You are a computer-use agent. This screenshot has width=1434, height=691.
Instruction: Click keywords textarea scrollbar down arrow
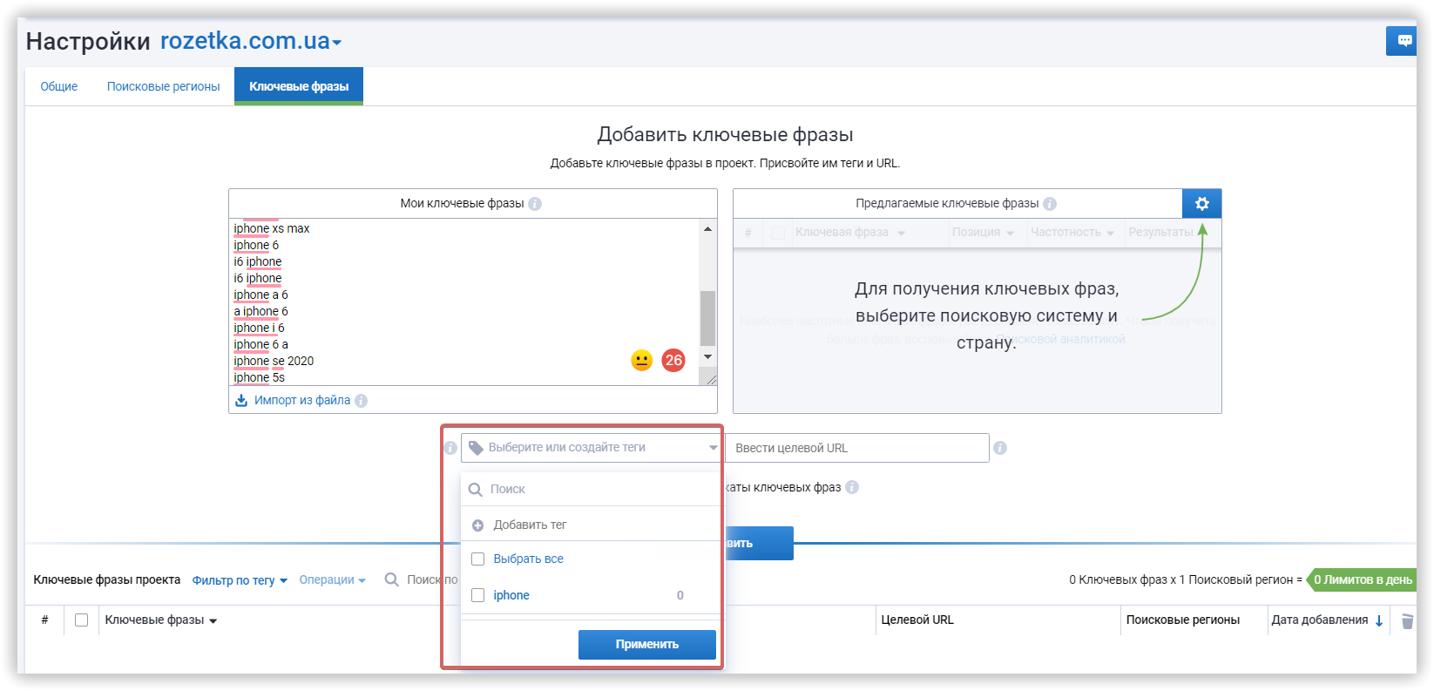tap(707, 356)
